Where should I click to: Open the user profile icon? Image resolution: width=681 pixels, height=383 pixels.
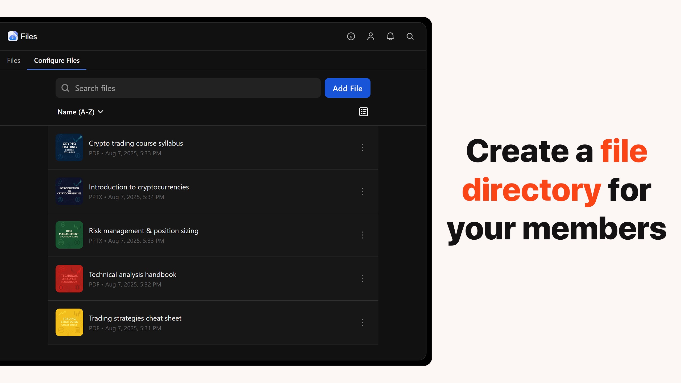coord(371,36)
